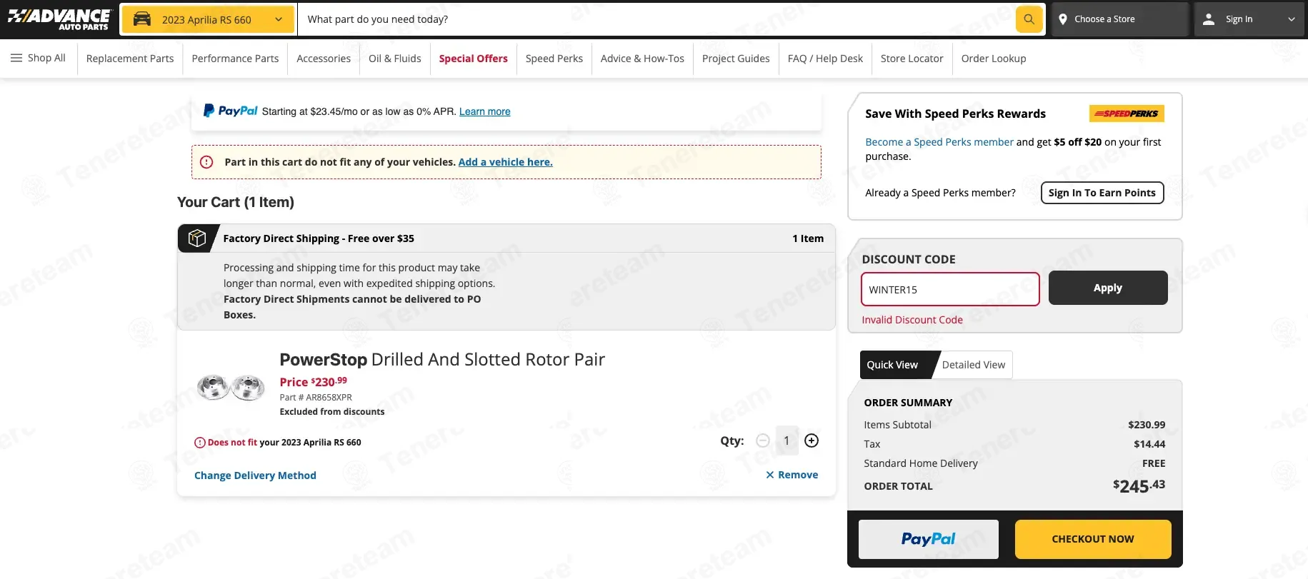Screen dimensions: 1308x579
Task: Open Choose a Store selector
Action: (1119, 19)
